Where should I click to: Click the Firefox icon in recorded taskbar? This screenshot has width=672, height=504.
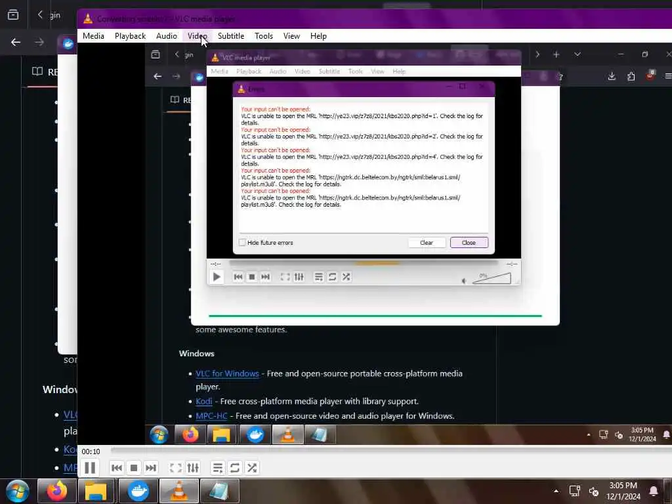click(x=191, y=434)
